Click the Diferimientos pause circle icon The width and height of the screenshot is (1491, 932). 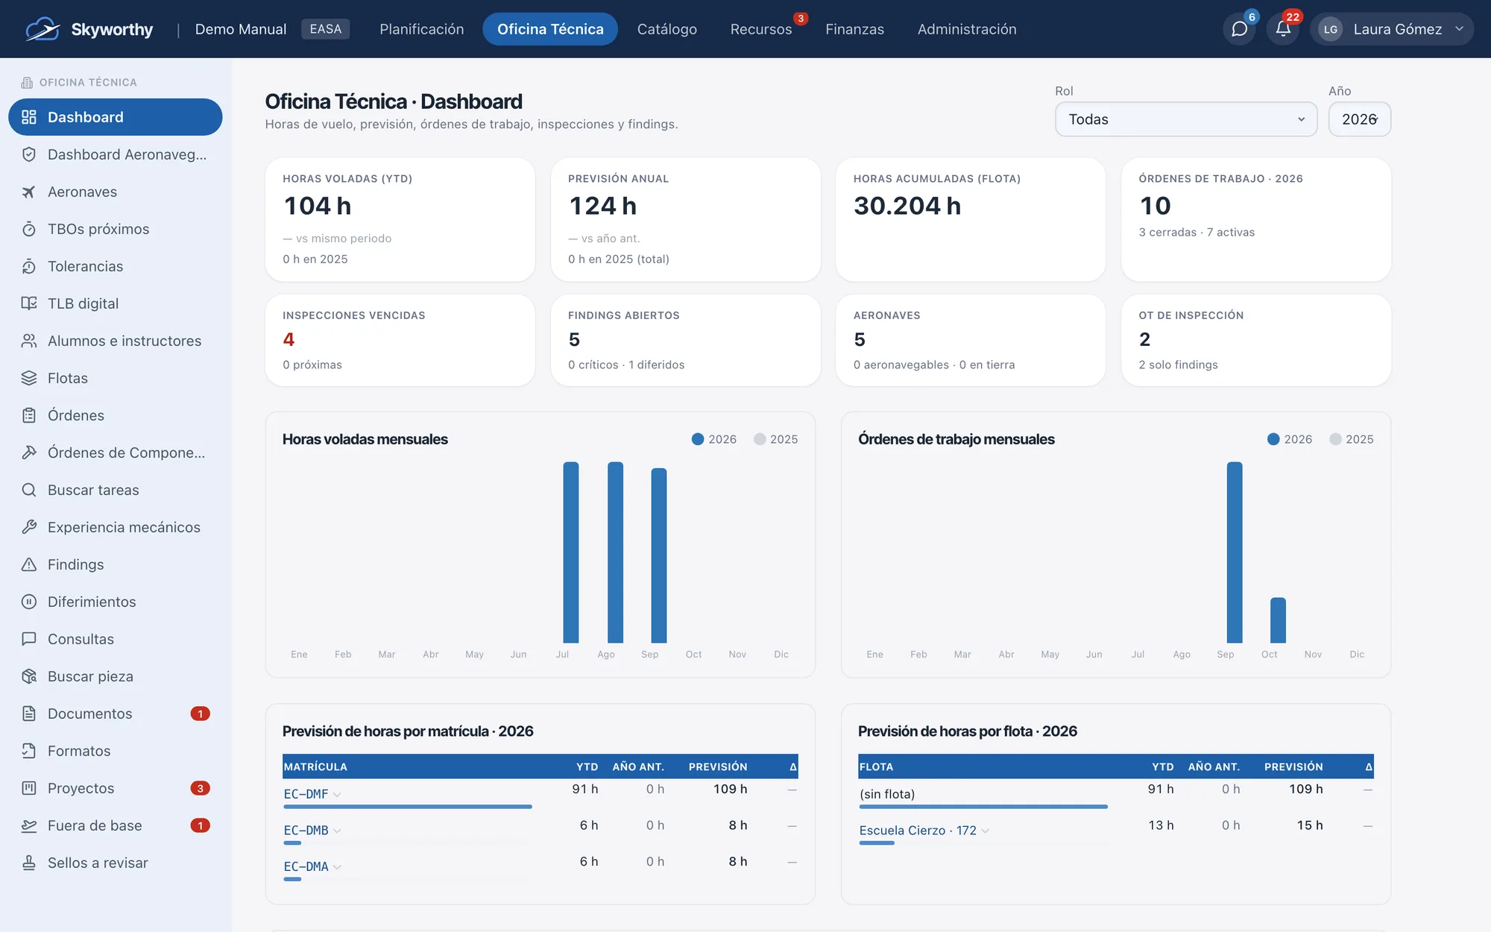click(29, 602)
